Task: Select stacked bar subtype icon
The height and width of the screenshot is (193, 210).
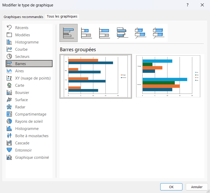Action: pos(86,33)
